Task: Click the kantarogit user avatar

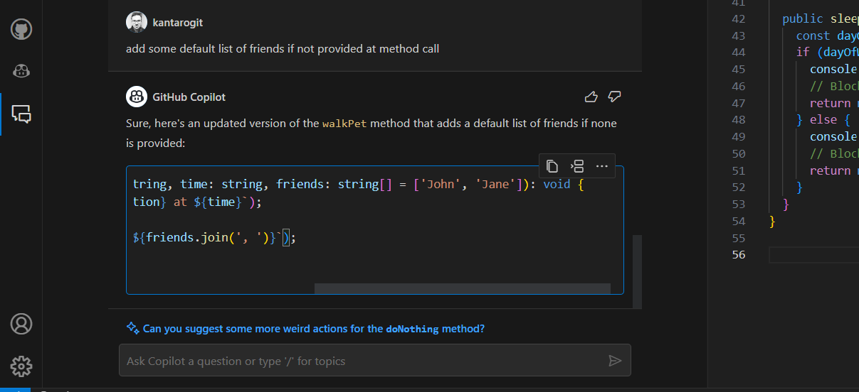Action: click(x=137, y=22)
